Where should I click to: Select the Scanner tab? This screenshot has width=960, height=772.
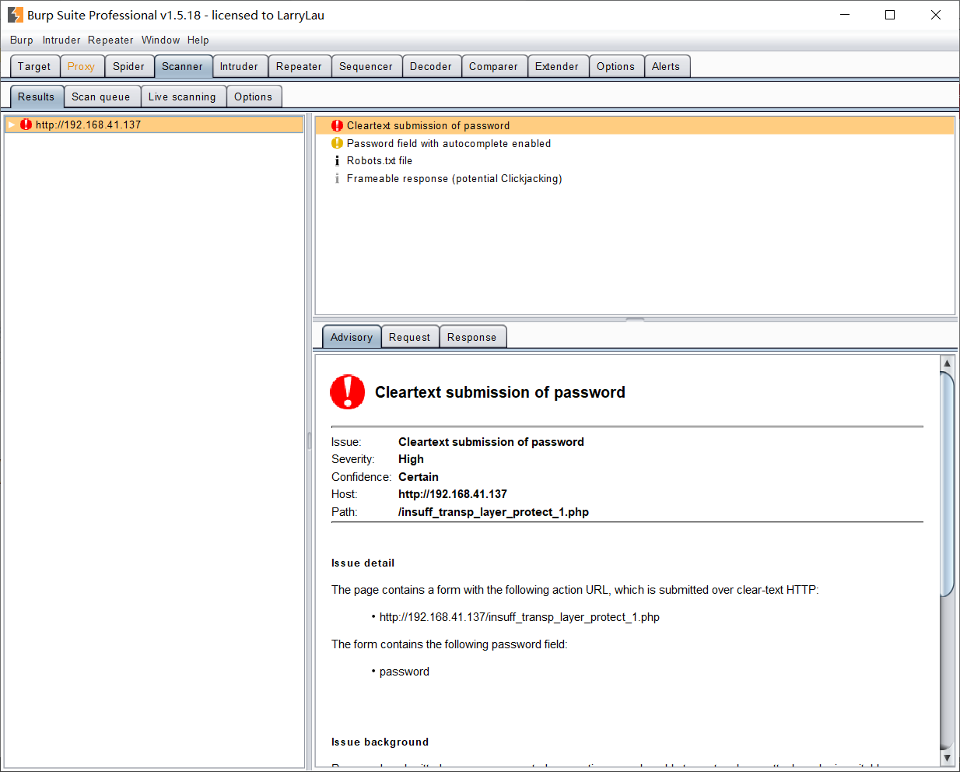pyautogui.click(x=183, y=66)
